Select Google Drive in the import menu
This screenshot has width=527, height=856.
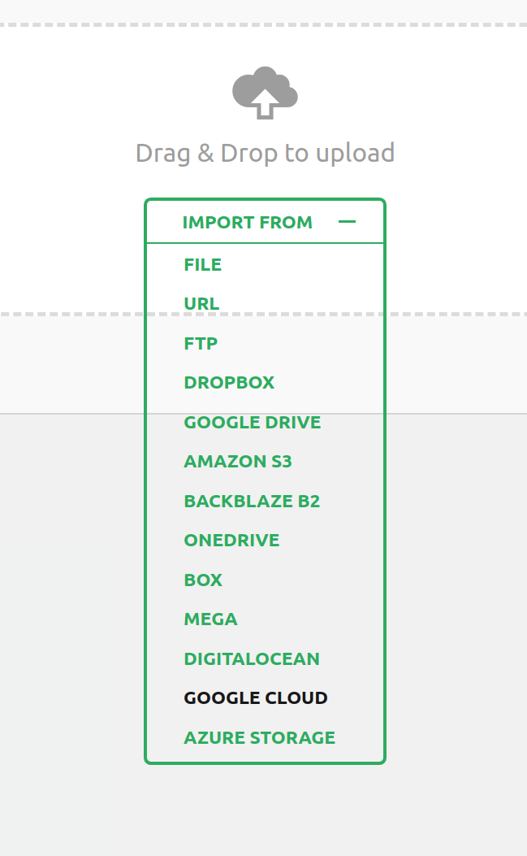coord(252,423)
